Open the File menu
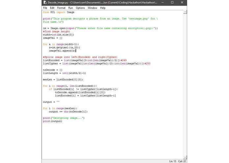This screenshot has width=229, height=163. click(45, 8)
